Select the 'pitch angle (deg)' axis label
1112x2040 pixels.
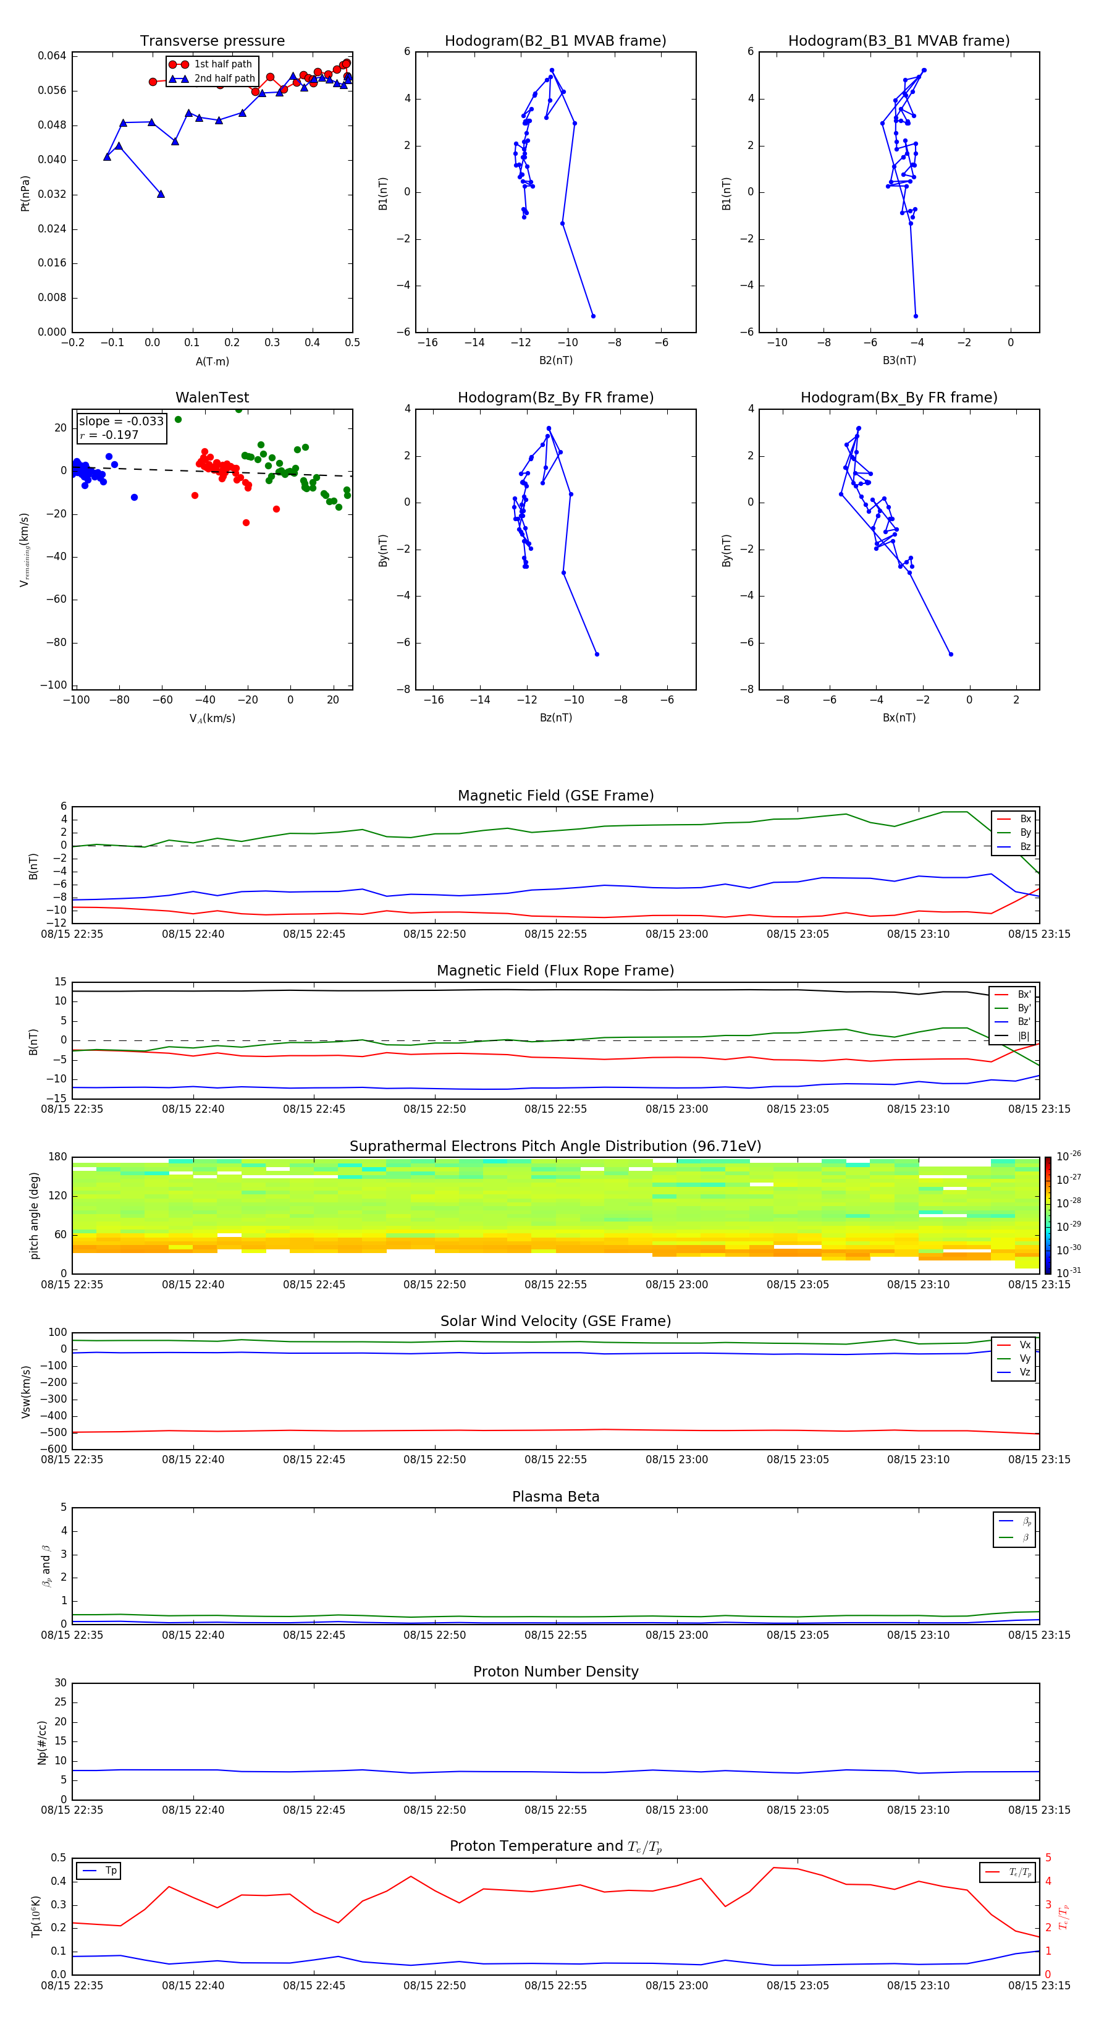(34, 1215)
